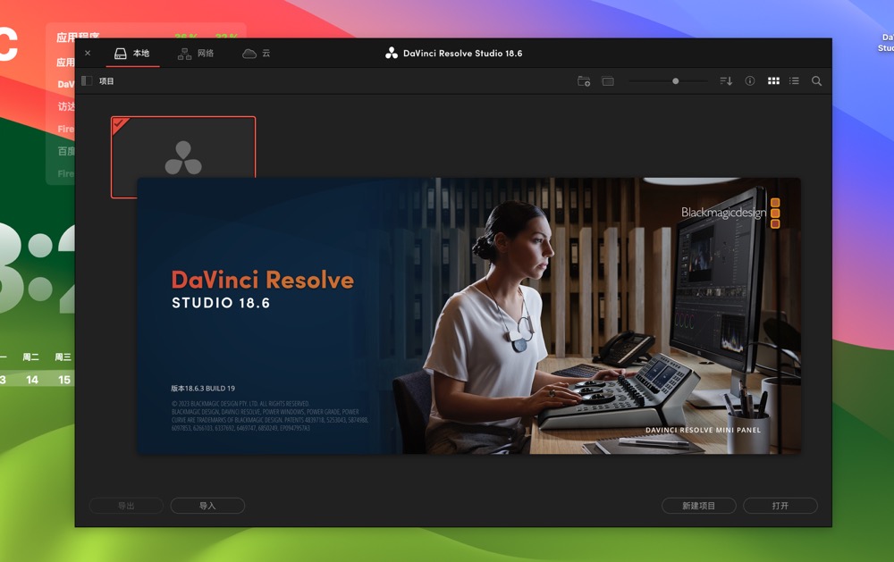Click the 导入 button to import a project
Screen dimensions: 894x562
[207, 505]
